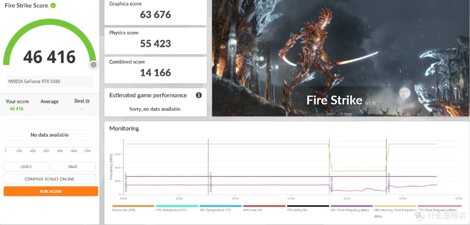Click the SAVE button

(73, 166)
